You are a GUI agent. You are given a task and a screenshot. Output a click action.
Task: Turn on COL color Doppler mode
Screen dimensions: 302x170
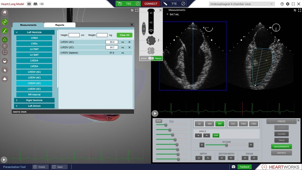(233, 124)
